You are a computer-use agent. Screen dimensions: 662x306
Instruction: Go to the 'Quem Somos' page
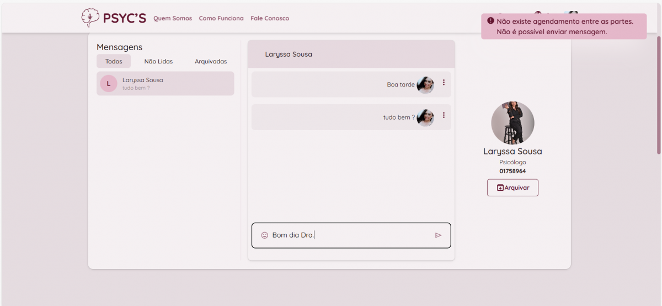[173, 18]
